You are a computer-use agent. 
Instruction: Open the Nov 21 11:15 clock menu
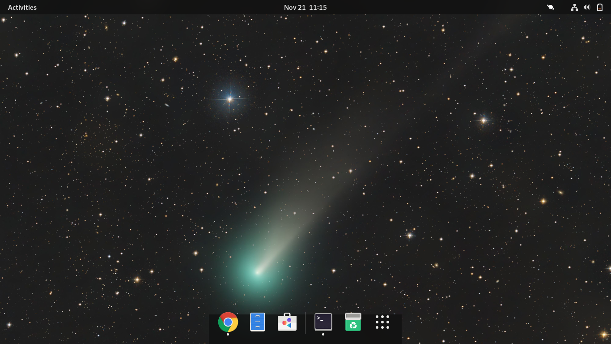pos(305,7)
